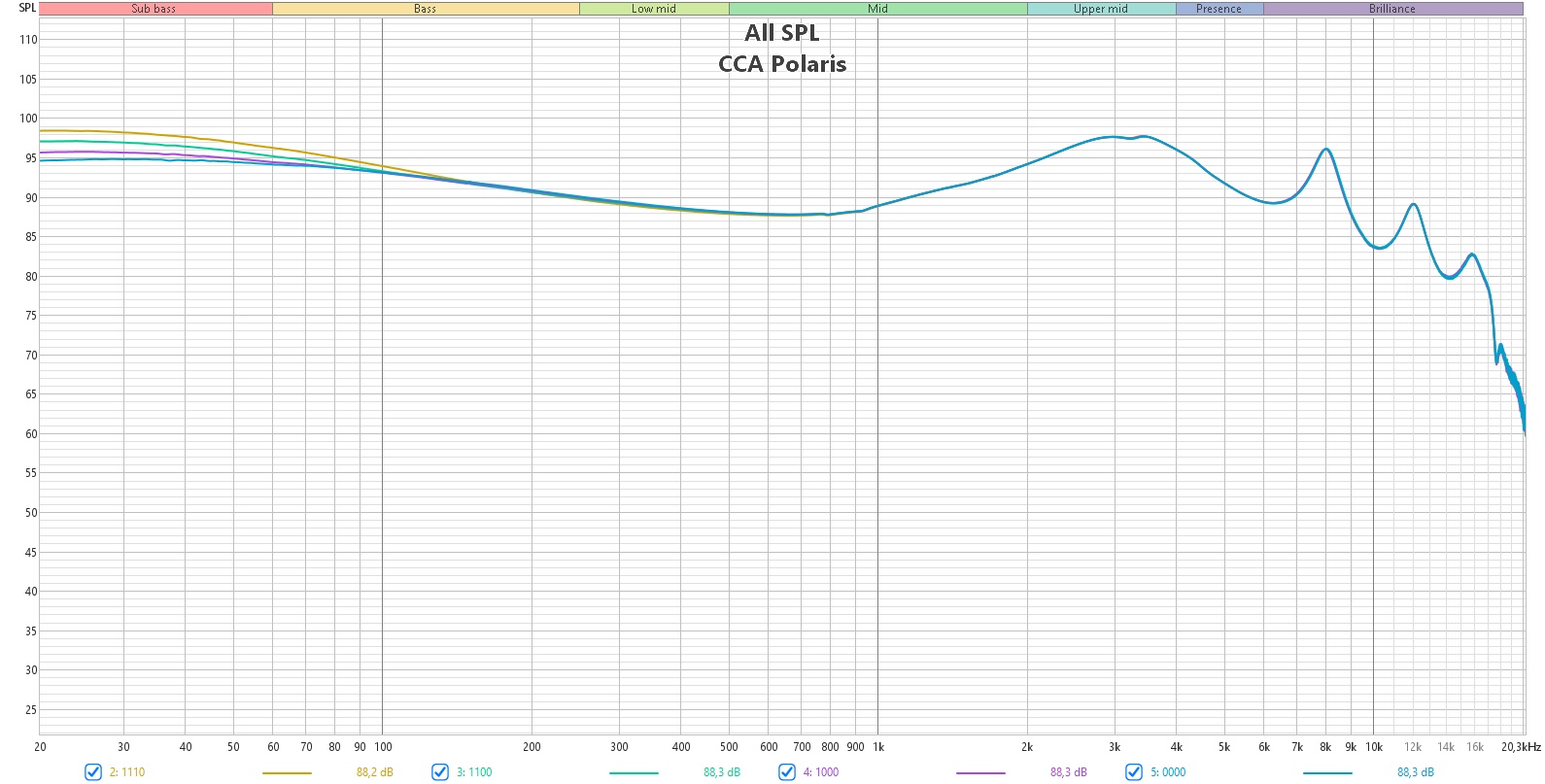Select the '3: 1100' legend label

(x=474, y=772)
